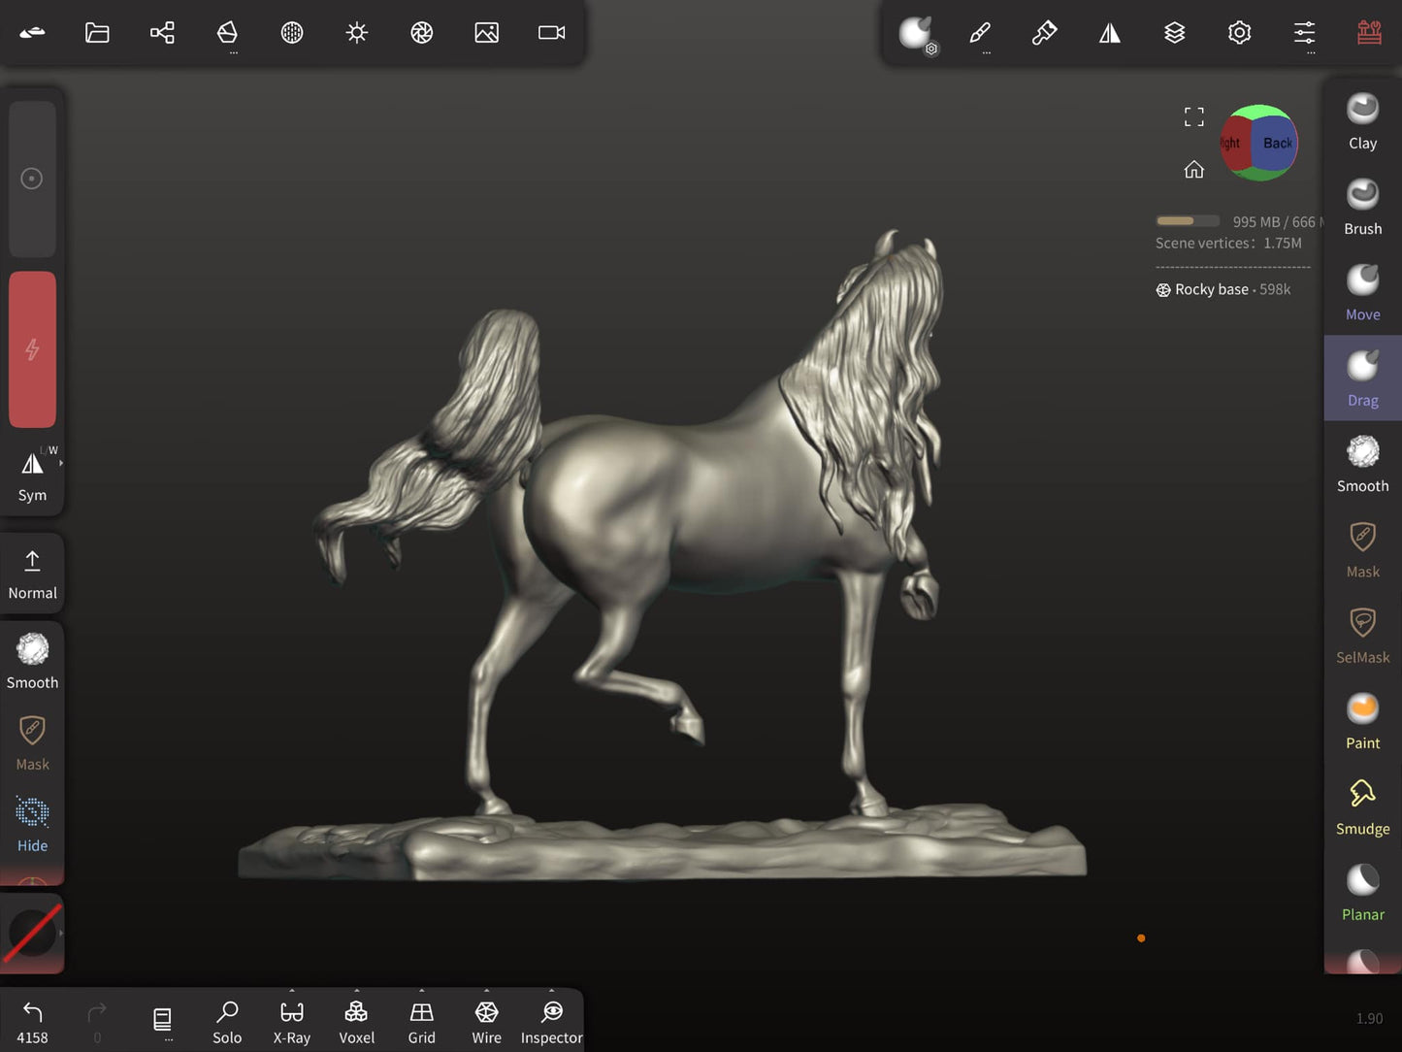Open the lighting settings
The width and height of the screenshot is (1402, 1052).
[356, 32]
